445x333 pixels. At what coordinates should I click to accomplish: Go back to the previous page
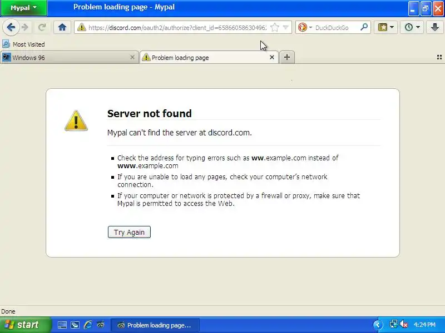(x=11, y=27)
